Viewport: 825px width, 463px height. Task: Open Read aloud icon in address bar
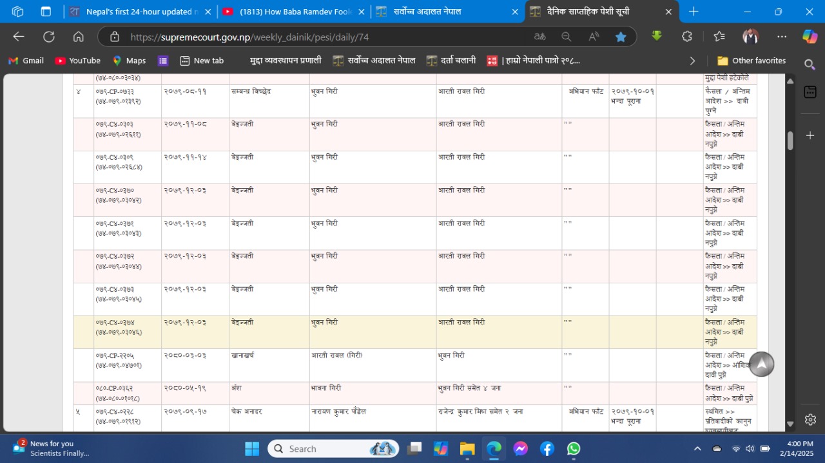click(594, 37)
